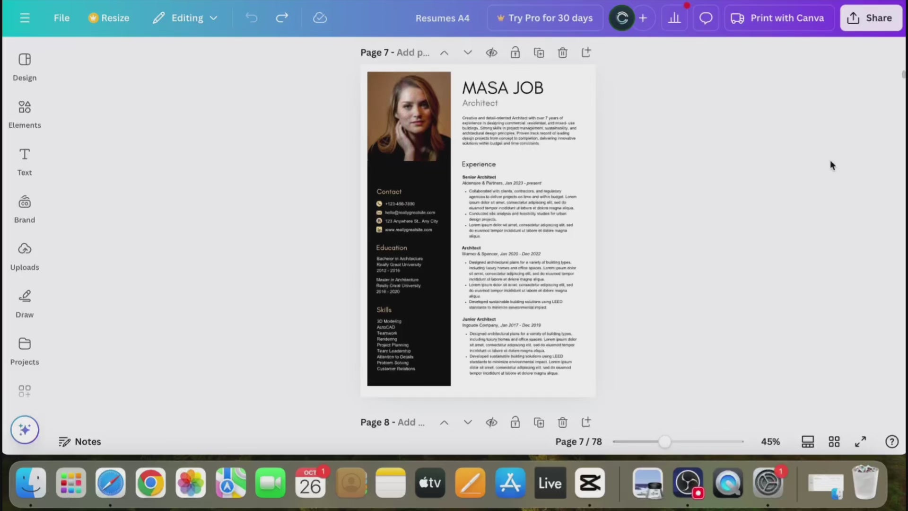The image size is (908, 511).
Task: Delete Page 7
Action: [x=562, y=53]
